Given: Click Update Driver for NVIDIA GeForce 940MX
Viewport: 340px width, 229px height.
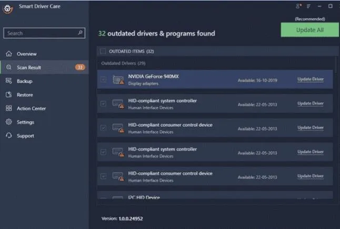Looking at the screenshot, I should (311, 79).
